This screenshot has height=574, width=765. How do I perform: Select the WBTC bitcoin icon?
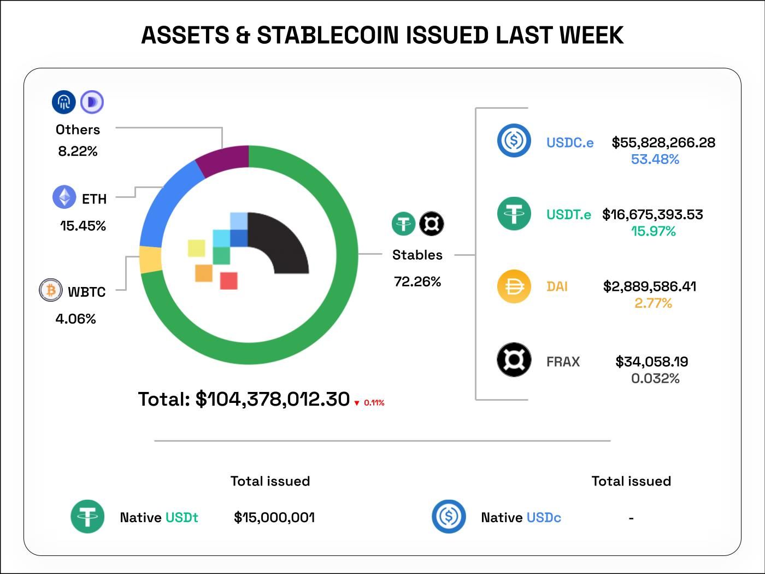click(51, 290)
